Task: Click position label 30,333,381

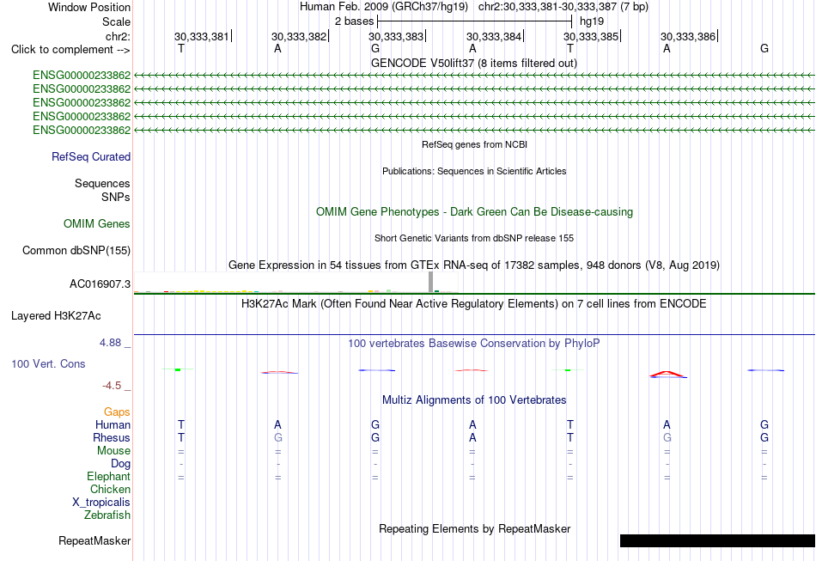Action: pos(203,36)
